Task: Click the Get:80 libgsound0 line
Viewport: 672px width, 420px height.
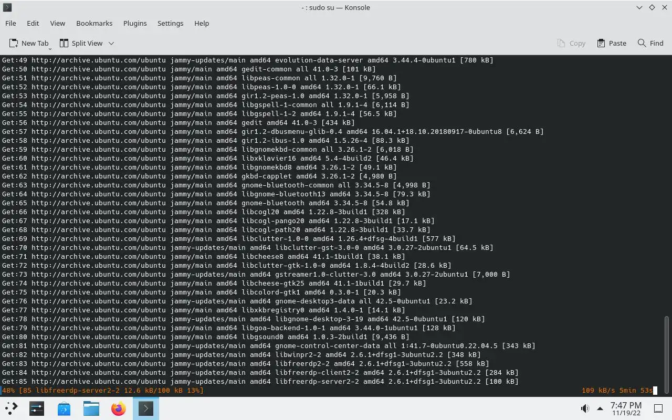Action: pos(205,337)
